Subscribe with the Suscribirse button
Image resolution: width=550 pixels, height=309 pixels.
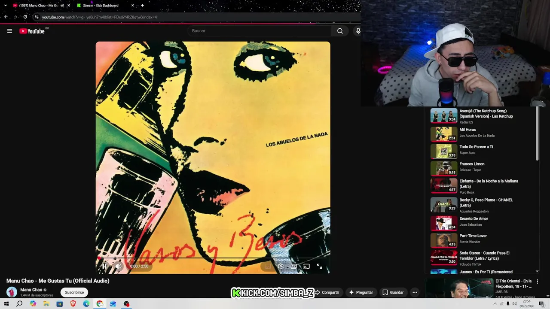coord(74,292)
